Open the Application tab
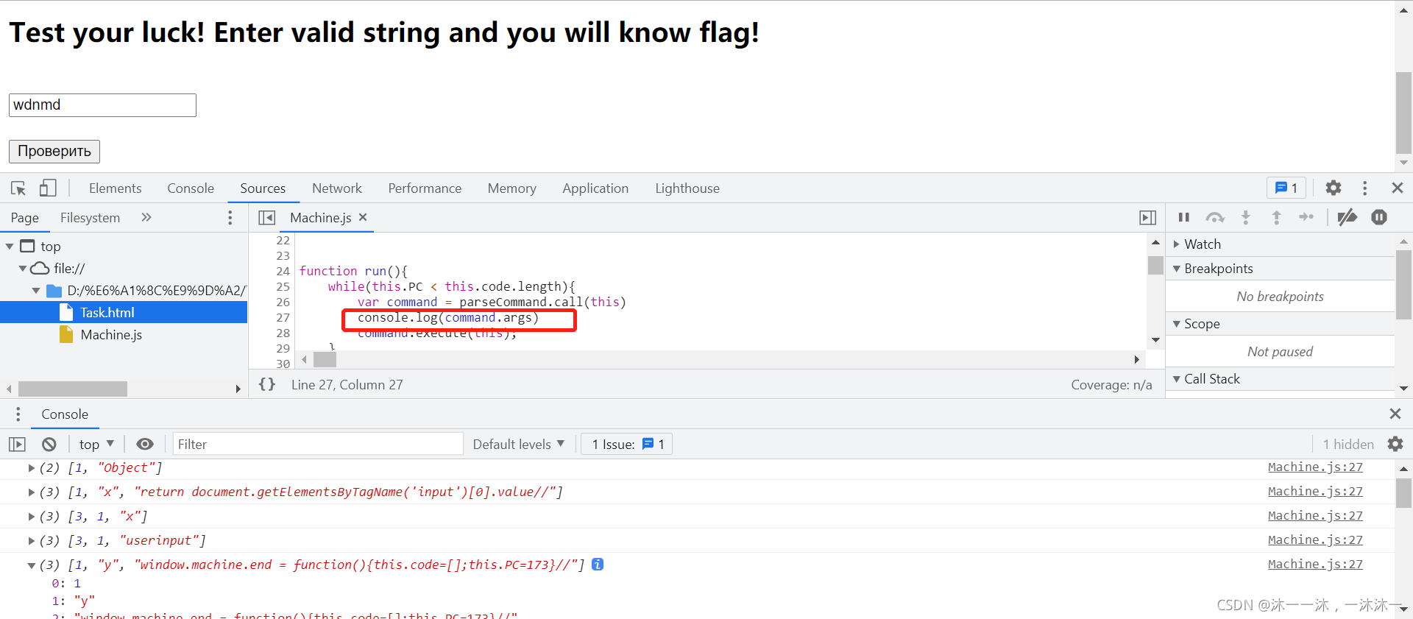The image size is (1413, 619). tap(595, 188)
